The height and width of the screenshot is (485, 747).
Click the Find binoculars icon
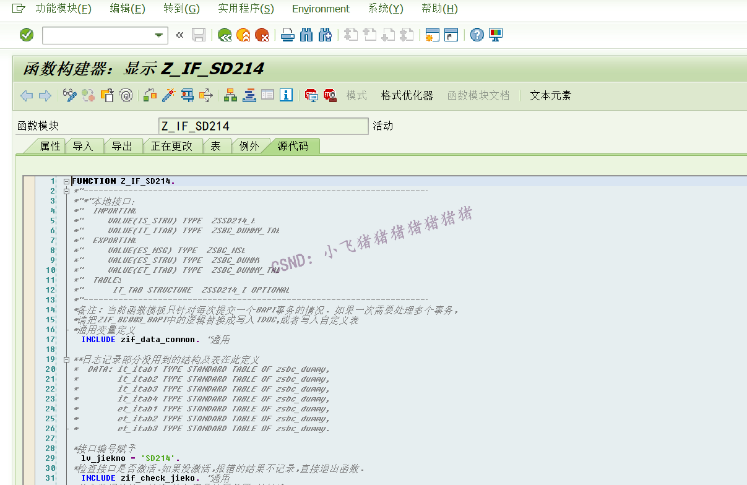pos(306,35)
